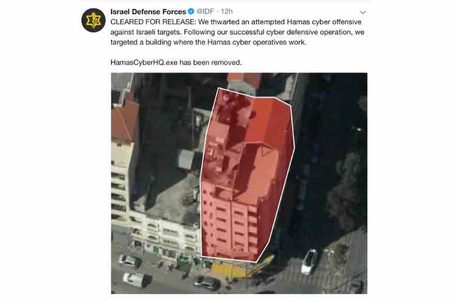Click the red-tiled roof on photo's left building
Screen dimensions: 452x301
click(x=126, y=121)
